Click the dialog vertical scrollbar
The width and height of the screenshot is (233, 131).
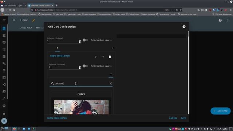click(189, 73)
